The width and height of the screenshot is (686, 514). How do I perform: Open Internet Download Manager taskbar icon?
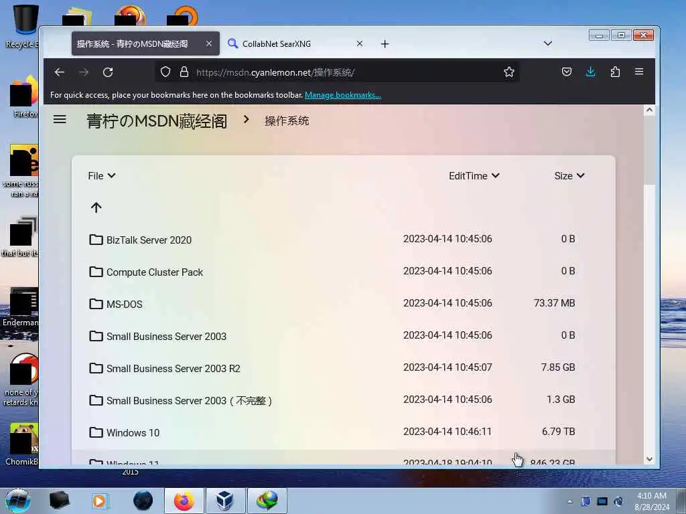(267, 501)
